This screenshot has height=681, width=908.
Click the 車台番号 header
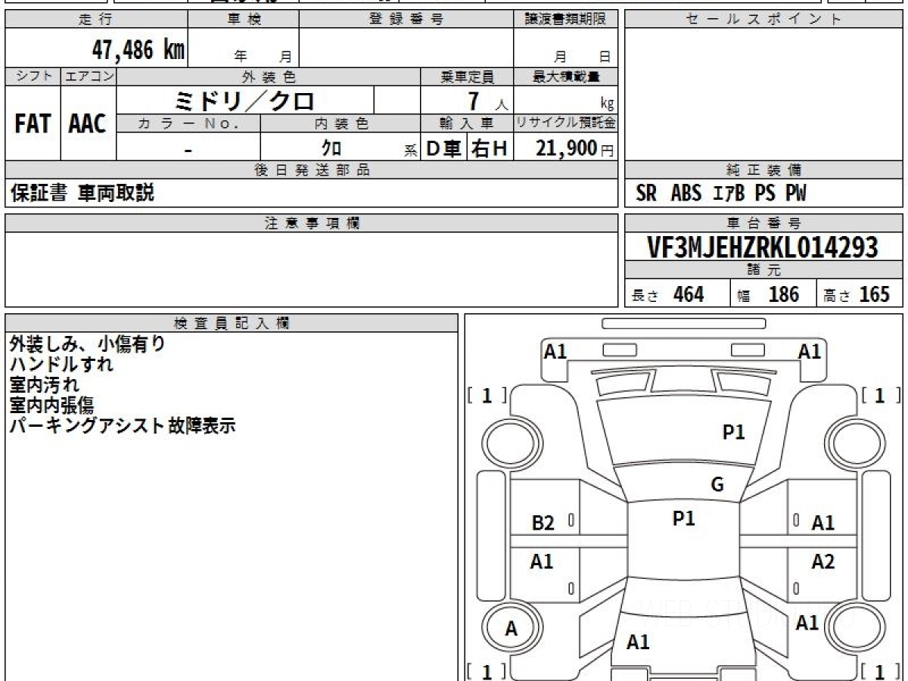click(764, 223)
